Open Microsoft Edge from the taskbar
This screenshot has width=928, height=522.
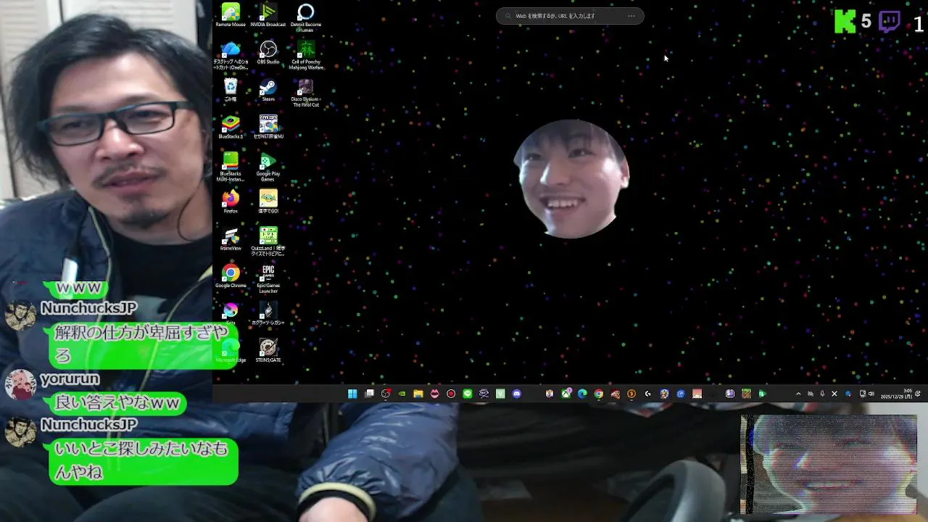[582, 394]
